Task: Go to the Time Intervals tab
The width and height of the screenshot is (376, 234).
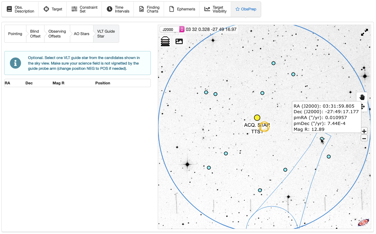Action: (118, 9)
